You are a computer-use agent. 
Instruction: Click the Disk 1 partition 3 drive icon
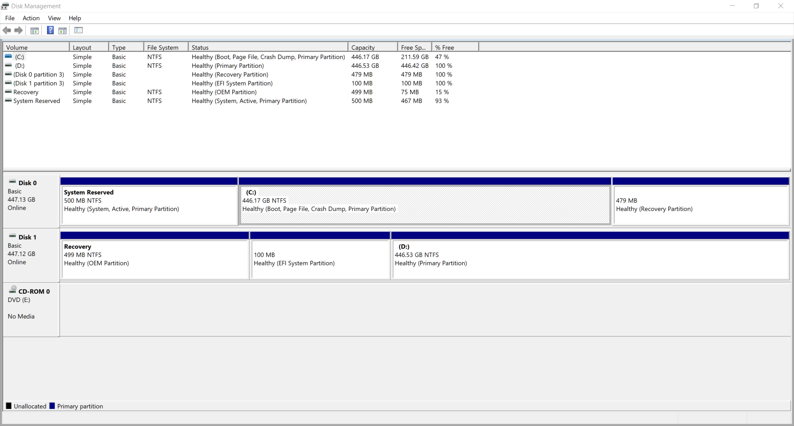8,83
